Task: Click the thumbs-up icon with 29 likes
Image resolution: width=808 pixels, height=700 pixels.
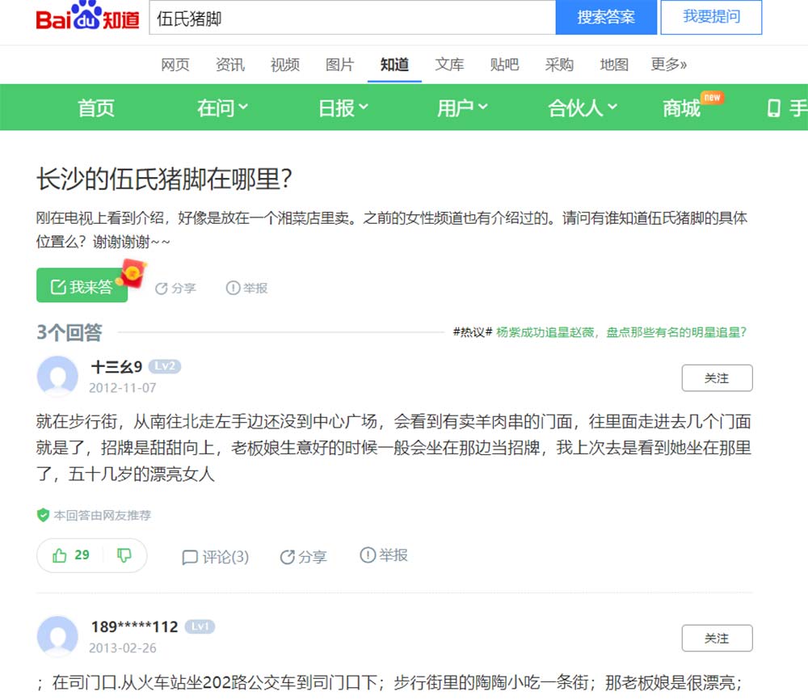Action: (61, 555)
